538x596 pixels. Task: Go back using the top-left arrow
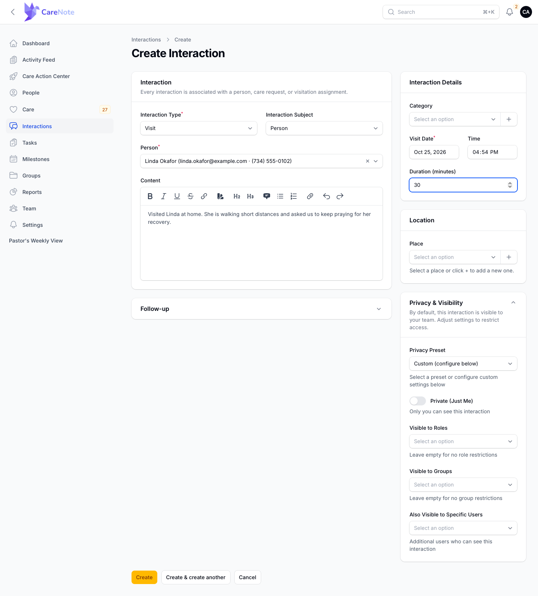tap(13, 12)
